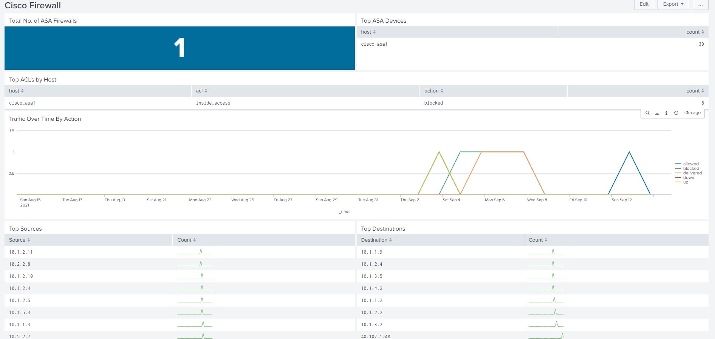Open the more actions ellipsis button
The width and height of the screenshot is (715, 339).
pos(700,4)
